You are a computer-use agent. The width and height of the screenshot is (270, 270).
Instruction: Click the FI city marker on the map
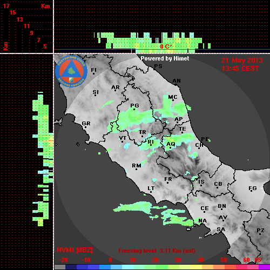click(93, 73)
